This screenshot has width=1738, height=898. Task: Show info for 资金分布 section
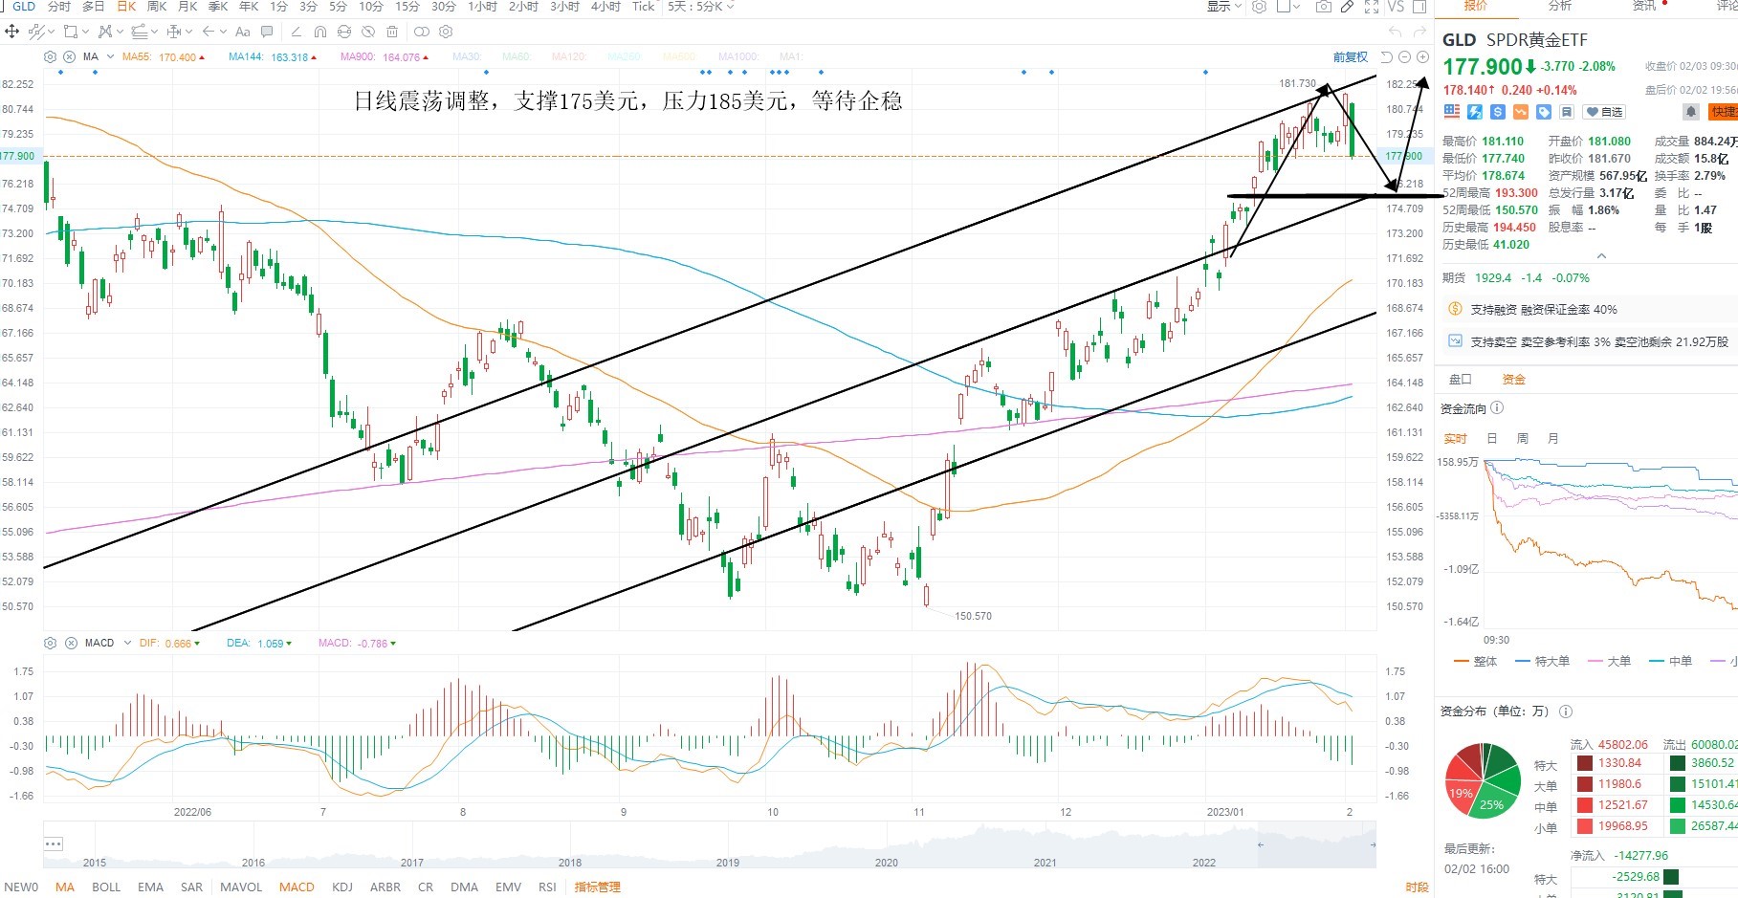click(1566, 712)
